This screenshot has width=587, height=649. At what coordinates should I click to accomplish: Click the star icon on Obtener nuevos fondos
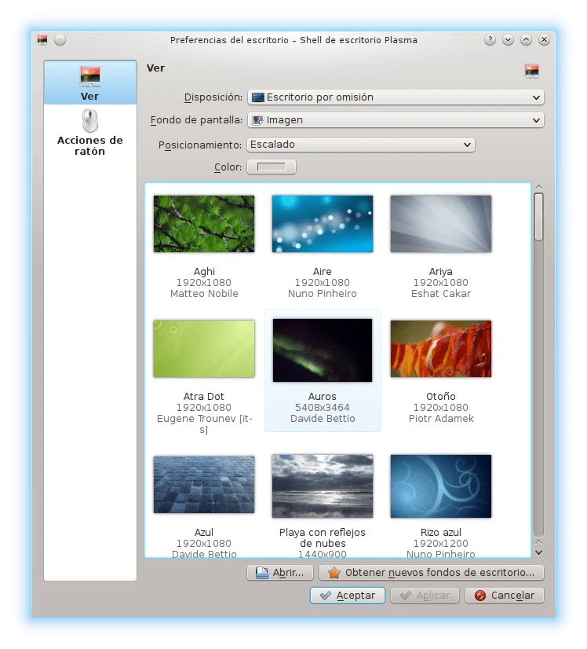pyautogui.click(x=334, y=573)
